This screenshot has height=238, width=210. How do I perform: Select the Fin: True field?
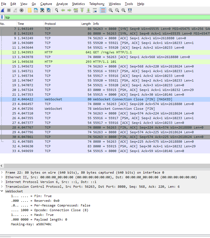pyautogui.click(x=31, y=196)
